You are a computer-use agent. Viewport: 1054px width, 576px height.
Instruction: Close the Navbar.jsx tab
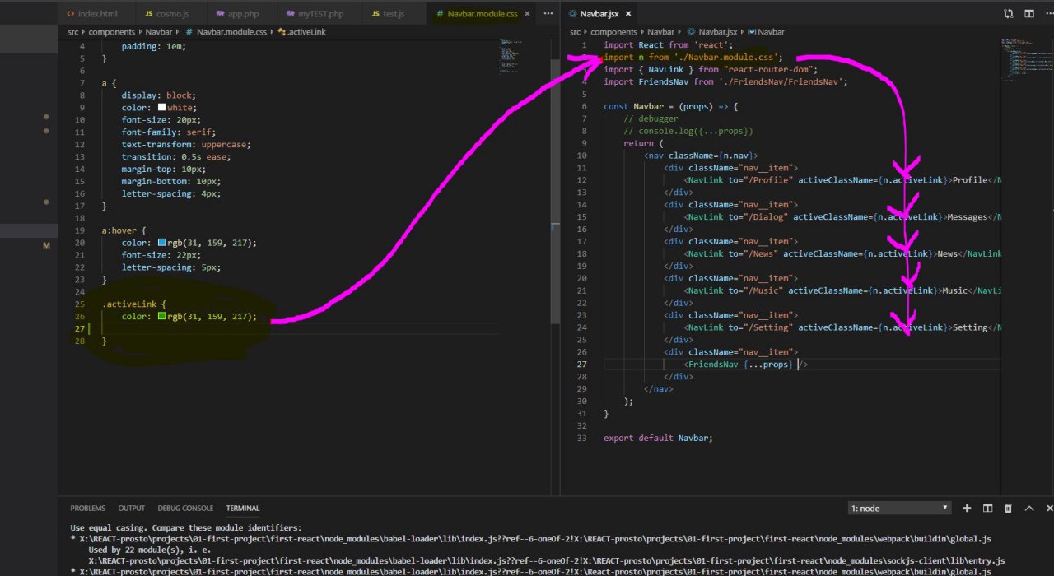[x=627, y=14]
